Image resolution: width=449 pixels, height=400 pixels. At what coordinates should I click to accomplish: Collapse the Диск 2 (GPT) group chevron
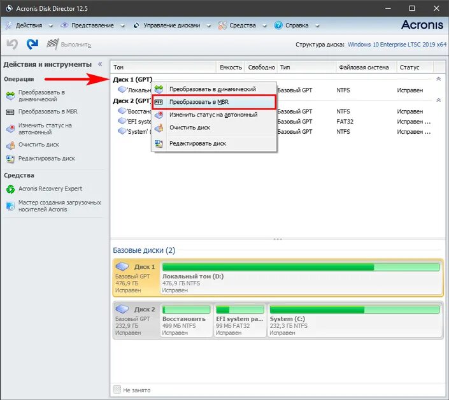click(438, 100)
